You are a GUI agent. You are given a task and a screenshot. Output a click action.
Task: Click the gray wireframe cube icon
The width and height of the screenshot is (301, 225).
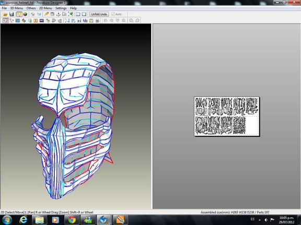pyautogui.click(x=33, y=14)
